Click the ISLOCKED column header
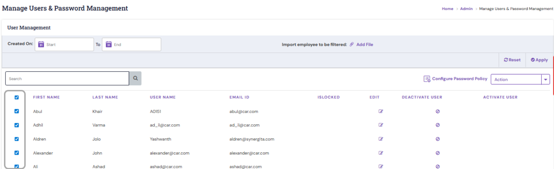This screenshot has height=169, width=554. point(329,97)
